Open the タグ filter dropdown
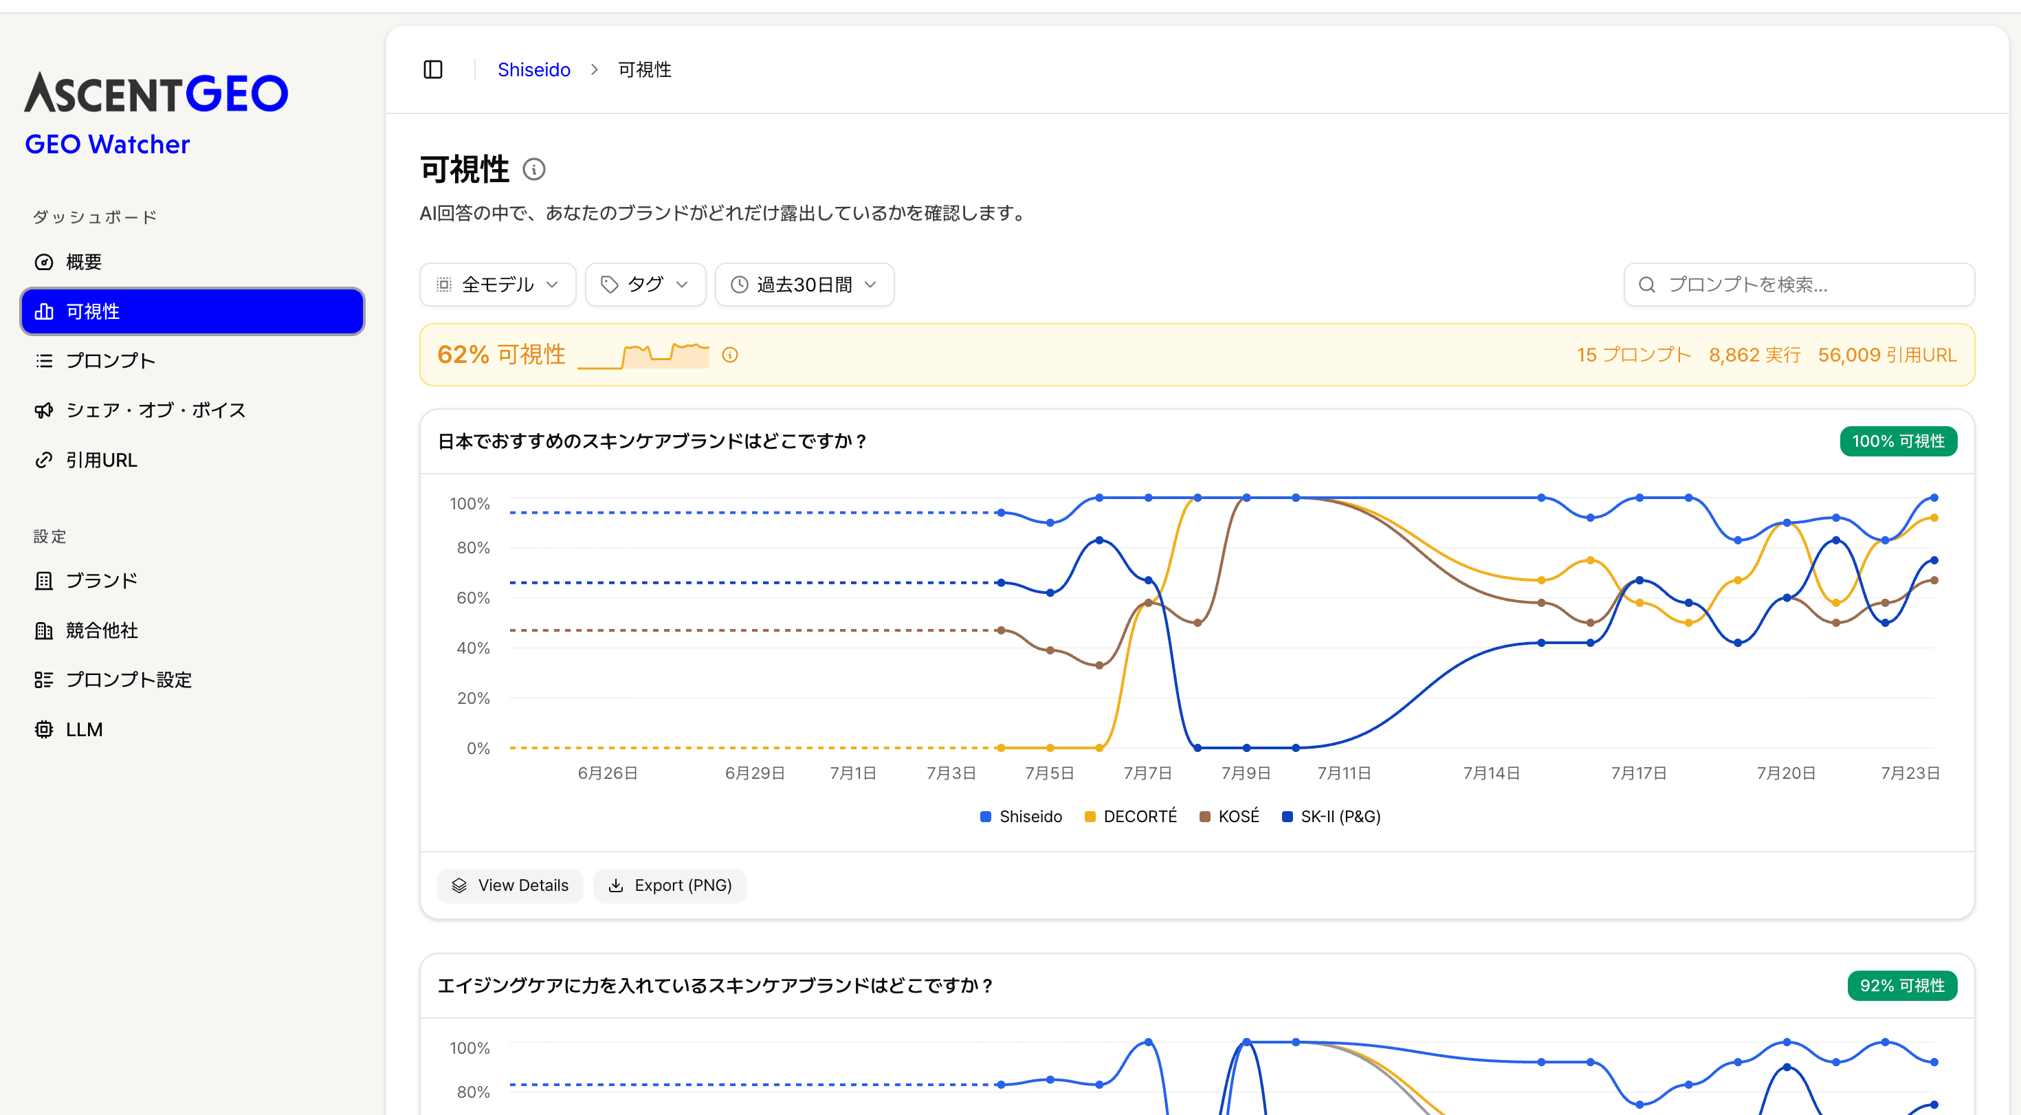 645,285
